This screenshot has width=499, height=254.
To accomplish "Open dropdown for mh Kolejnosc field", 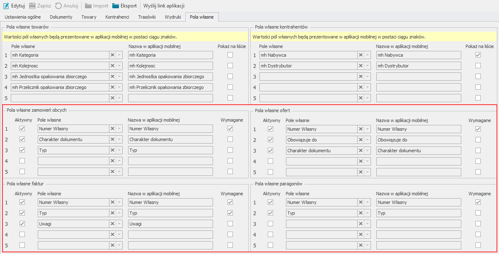I will 119,66.
